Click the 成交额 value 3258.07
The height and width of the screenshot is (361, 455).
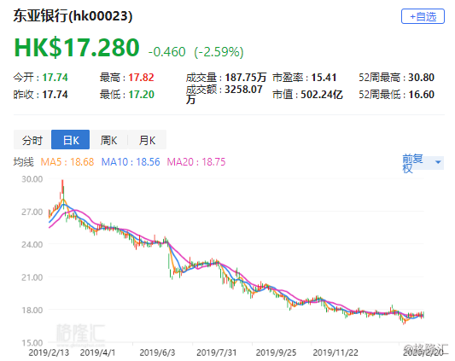click(x=244, y=90)
